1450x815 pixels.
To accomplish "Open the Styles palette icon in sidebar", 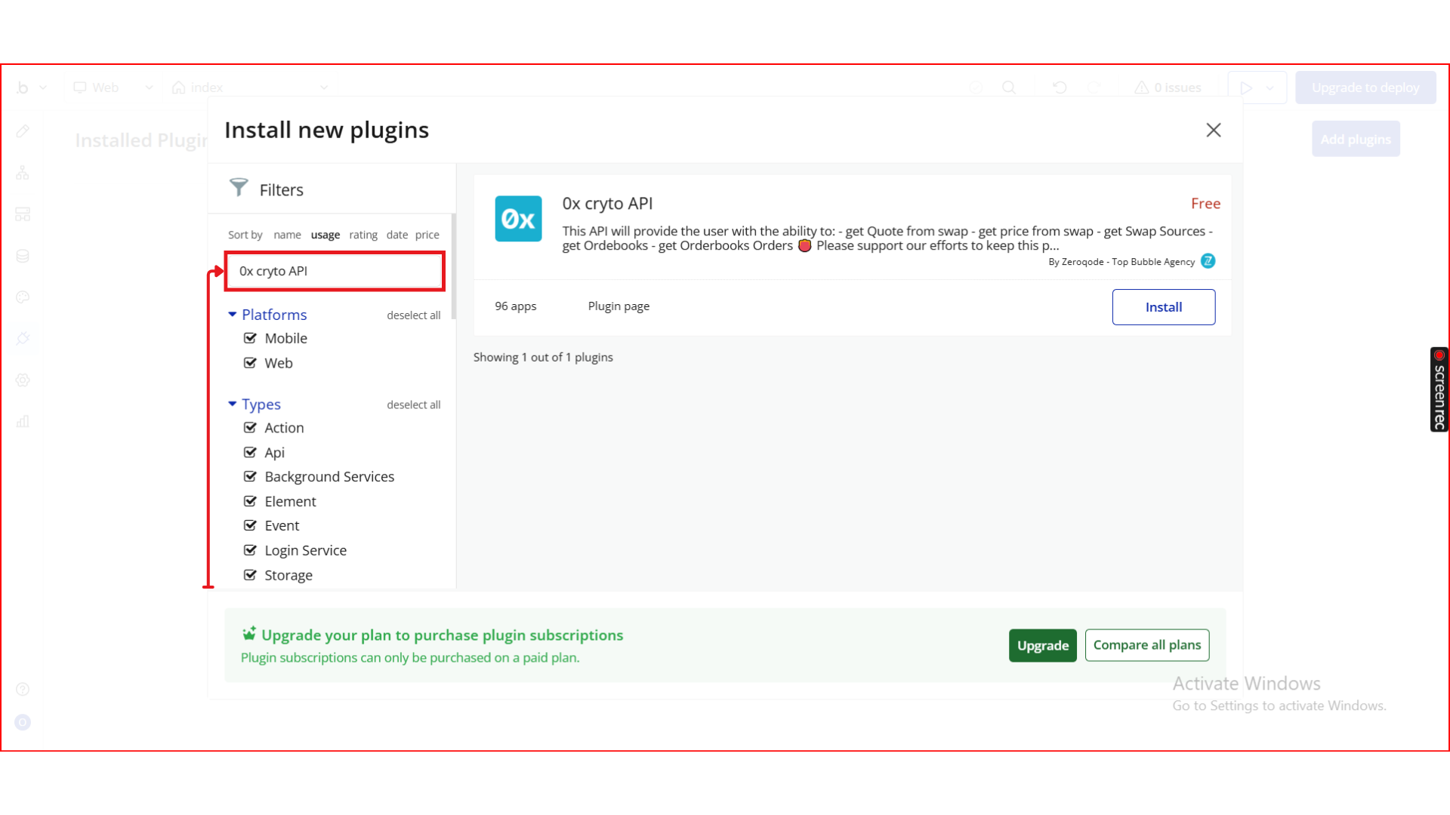I will click(23, 297).
